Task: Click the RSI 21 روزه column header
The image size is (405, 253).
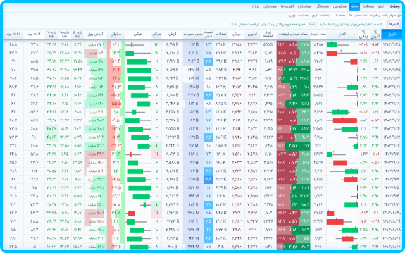Action: [13, 34]
